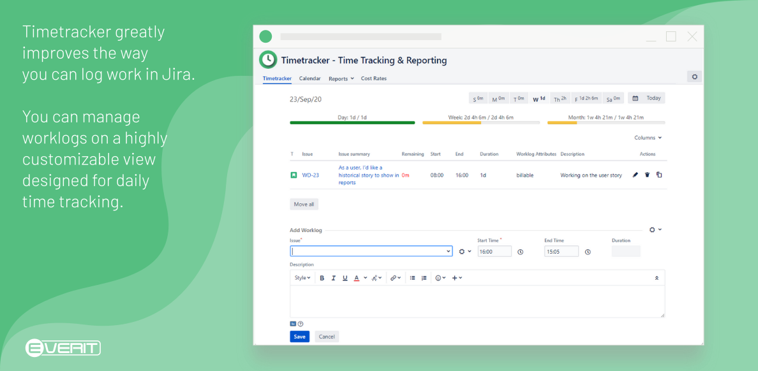The height and width of the screenshot is (371, 758).
Task: Select Thursday 2h day button
Action: pos(560,98)
